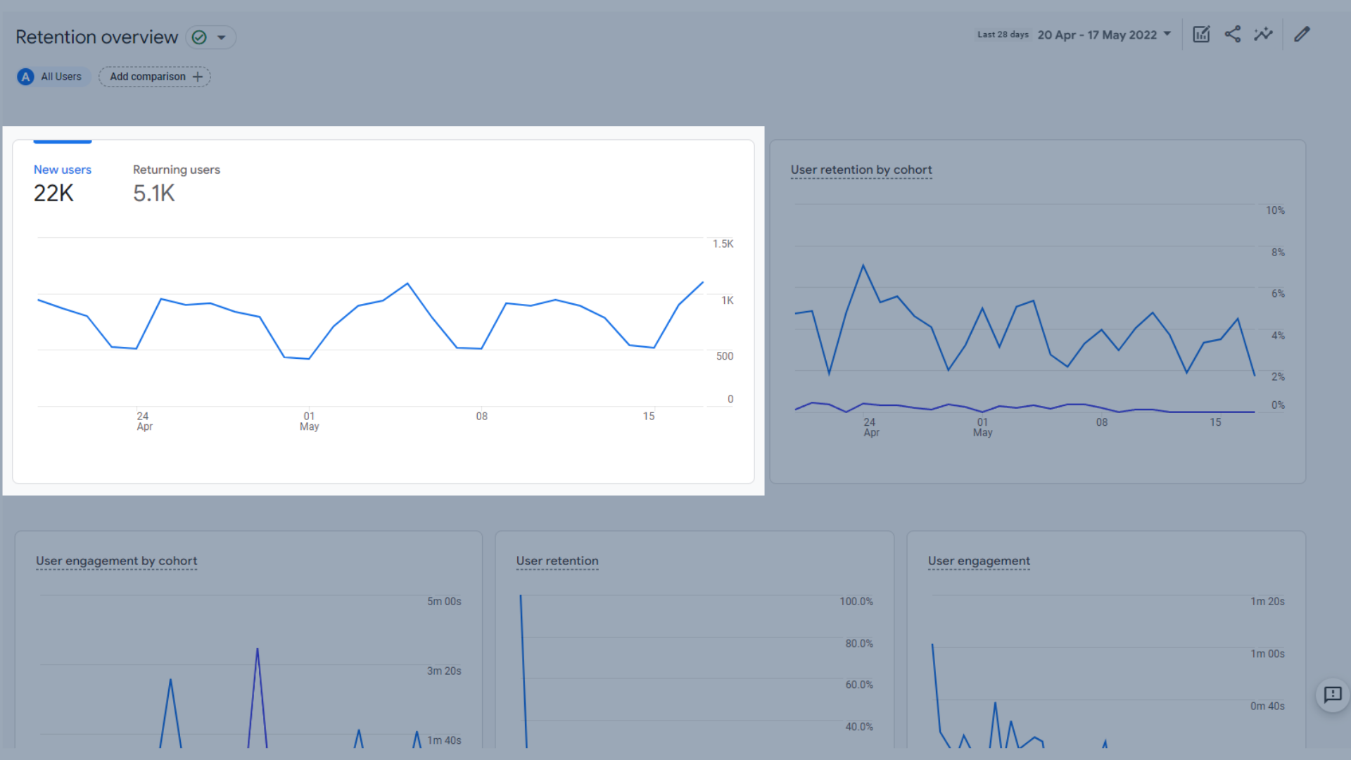The height and width of the screenshot is (760, 1351).
Task: Click the share report icon
Action: coord(1231,35)
